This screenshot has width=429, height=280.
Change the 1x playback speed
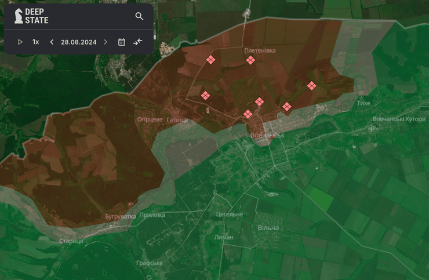pyautogui.click(x=36, y=42)
